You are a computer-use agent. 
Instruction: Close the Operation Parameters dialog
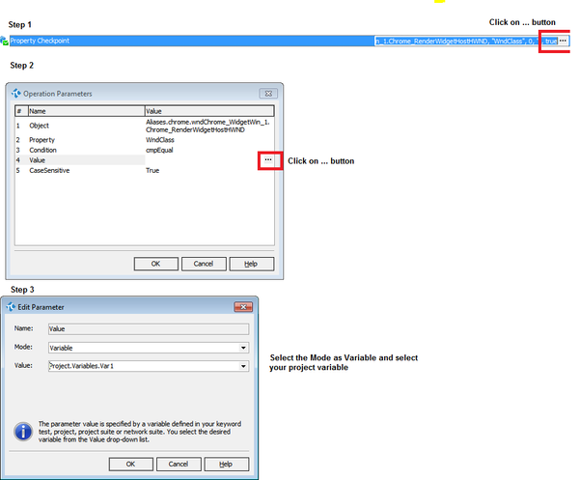(x=265, y=94)
